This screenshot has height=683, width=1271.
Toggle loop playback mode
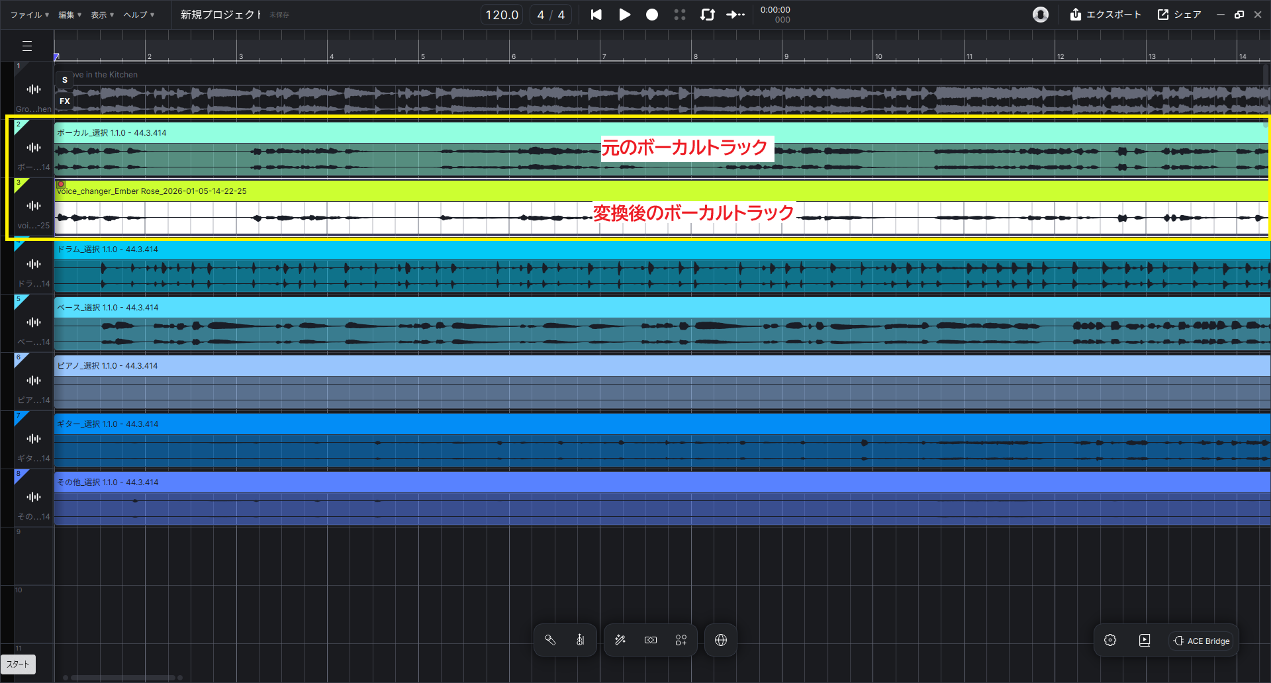(707, 15)
